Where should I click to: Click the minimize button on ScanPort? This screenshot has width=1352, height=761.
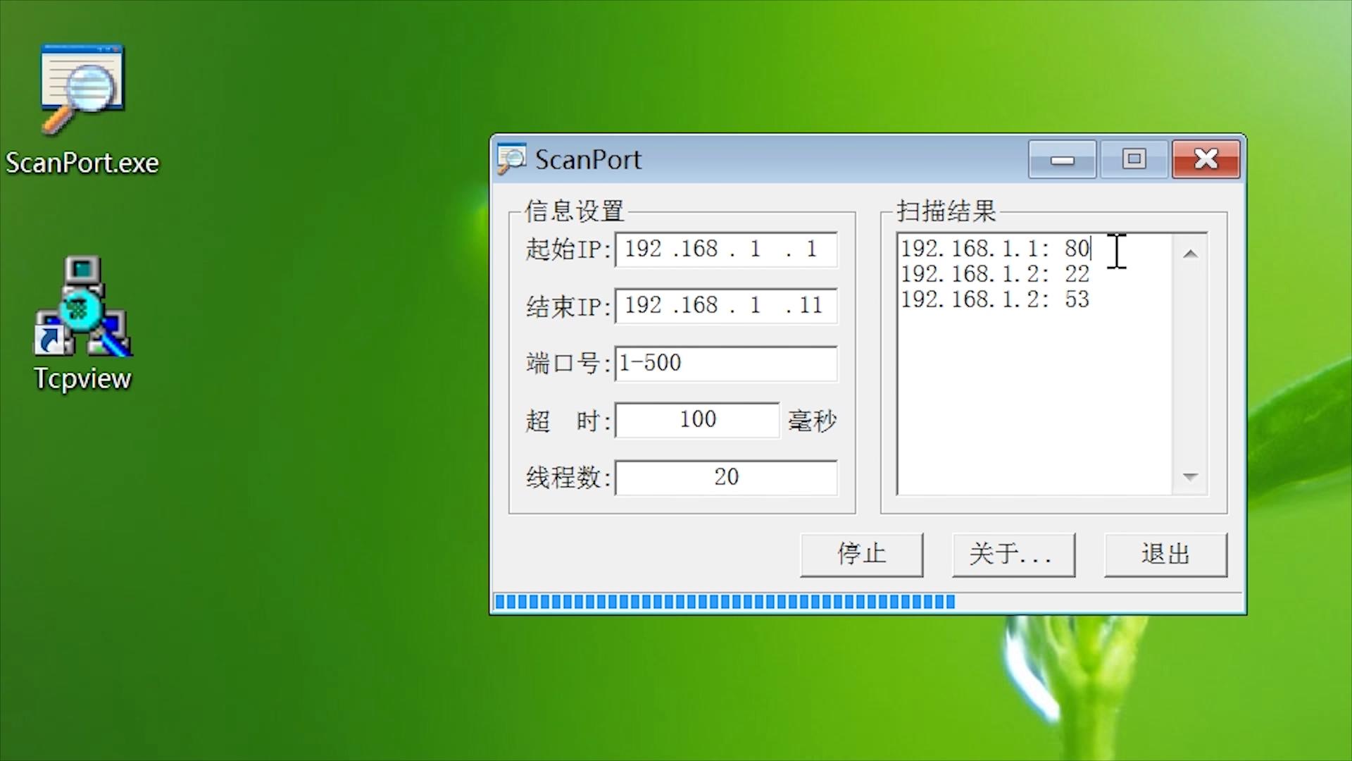(1063, 159)
